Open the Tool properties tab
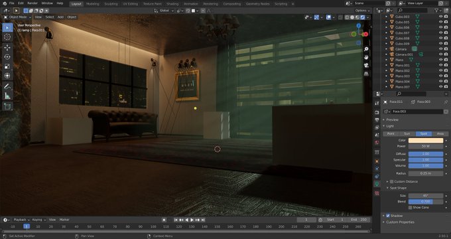 [x=377, y=103]
